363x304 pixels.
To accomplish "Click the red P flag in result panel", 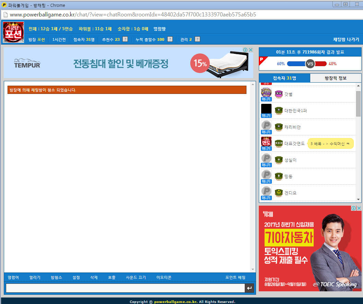I will (263, 60).
